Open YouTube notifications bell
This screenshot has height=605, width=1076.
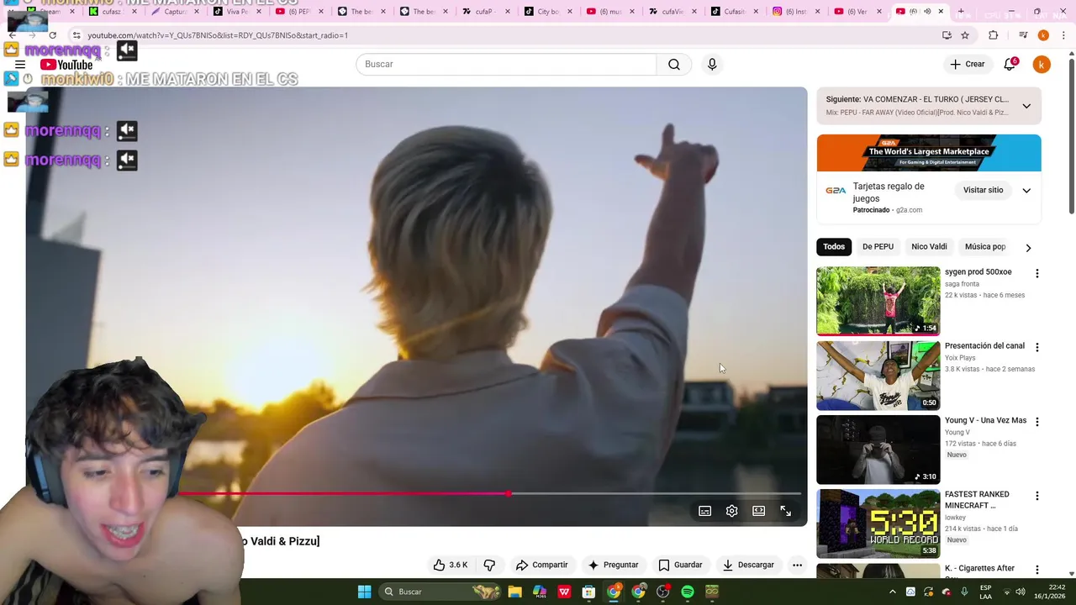tap(1010, 65)
